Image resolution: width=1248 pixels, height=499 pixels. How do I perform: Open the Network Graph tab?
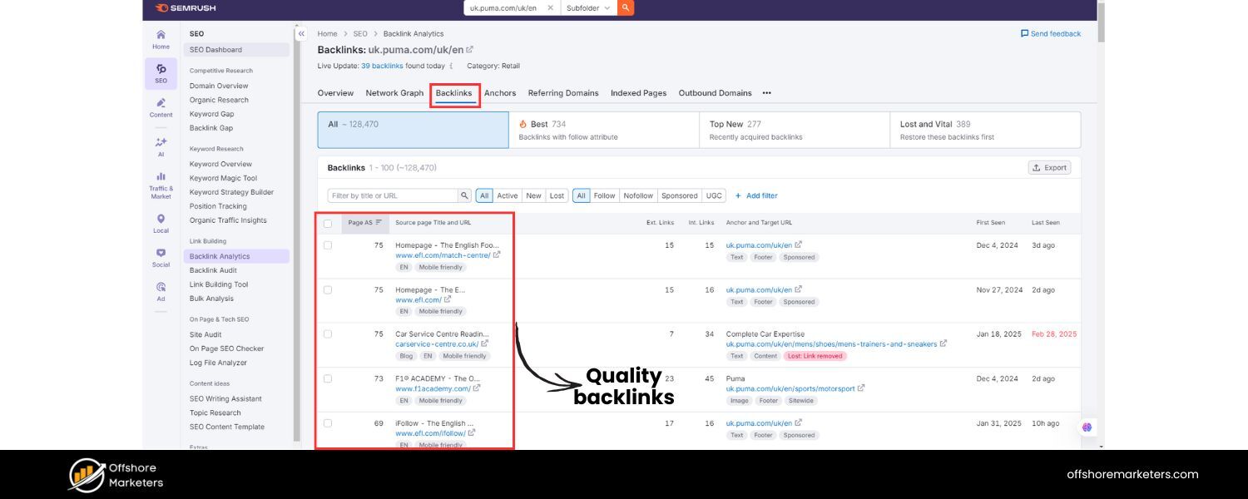coord(394,92)
